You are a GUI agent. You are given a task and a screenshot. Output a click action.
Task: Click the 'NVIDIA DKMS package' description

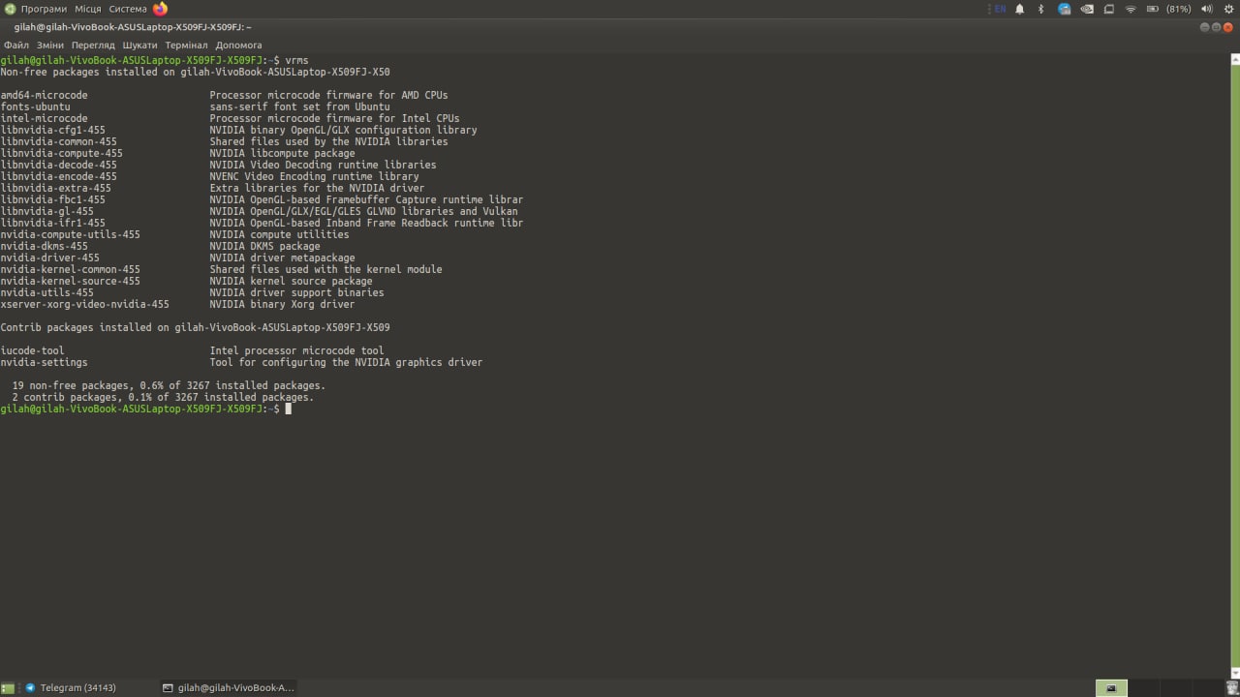click(264, 246)
